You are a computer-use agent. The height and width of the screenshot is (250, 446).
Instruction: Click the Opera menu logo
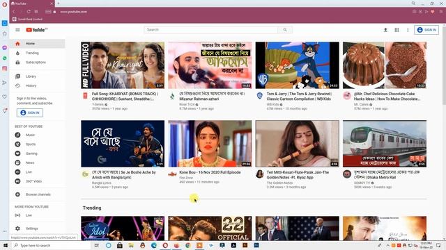click(4, 4)
